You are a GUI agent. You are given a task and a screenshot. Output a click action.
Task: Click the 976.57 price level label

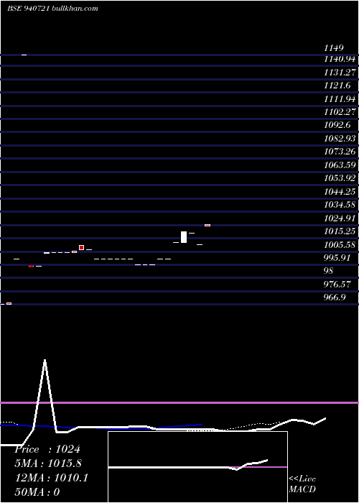click(337, 285)
